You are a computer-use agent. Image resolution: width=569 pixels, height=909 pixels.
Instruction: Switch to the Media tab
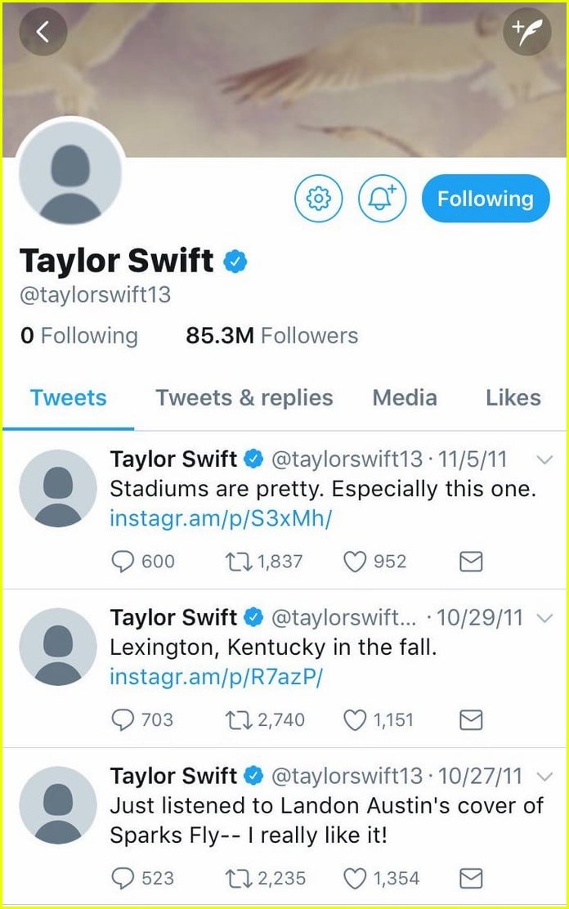404,398
